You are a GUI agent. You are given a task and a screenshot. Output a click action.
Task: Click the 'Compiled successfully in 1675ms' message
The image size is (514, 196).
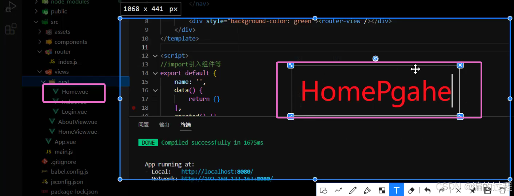pyautogui.click(x=212, y=142)
